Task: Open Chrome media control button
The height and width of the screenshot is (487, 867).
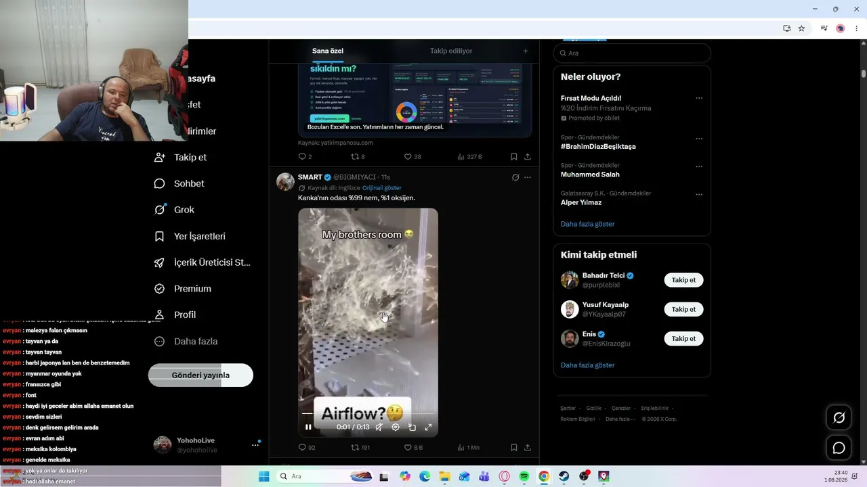Action: tap(824, 28)
